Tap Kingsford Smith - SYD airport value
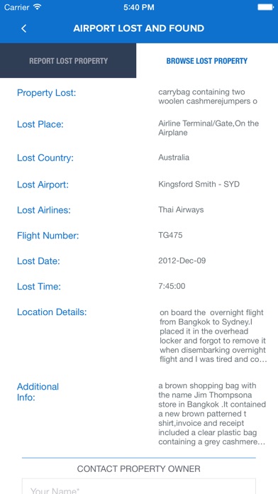This screenshot has height=494, width=278. 199,184
